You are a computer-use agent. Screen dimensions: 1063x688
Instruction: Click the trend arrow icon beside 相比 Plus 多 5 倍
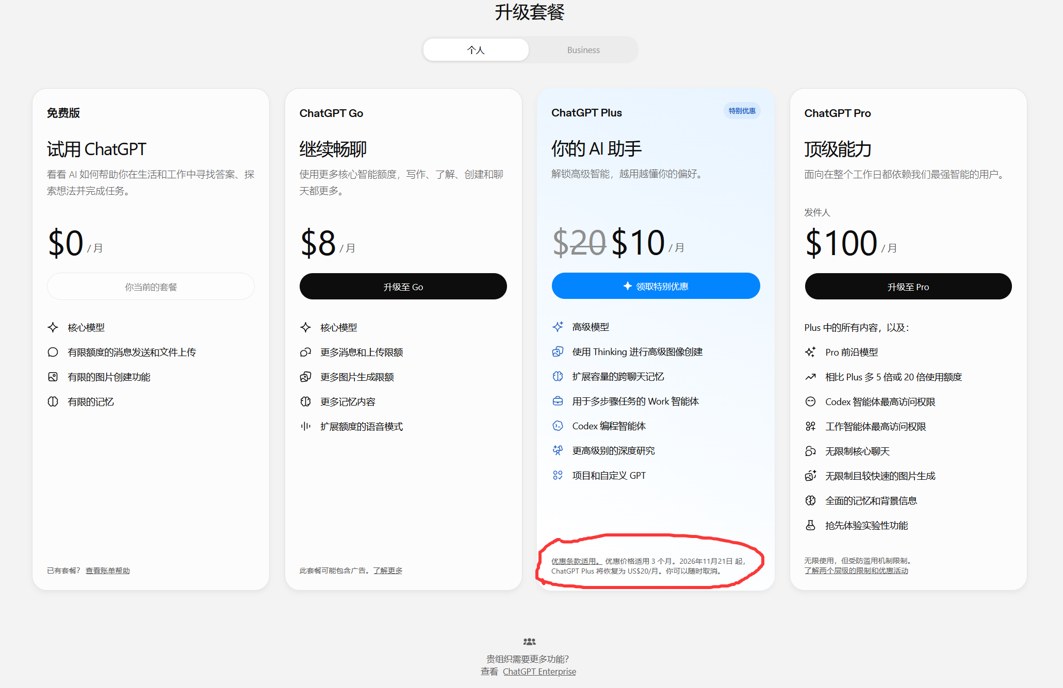click(x=810, y=377)
